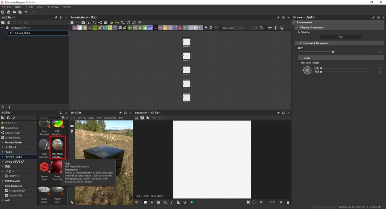Pin the 3D view properties panel
The width and height of the screenshot is (386, 209).
tap(374, 17)
